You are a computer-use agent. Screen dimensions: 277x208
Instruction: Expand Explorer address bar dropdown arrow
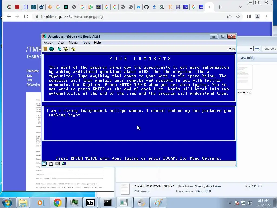251,49
